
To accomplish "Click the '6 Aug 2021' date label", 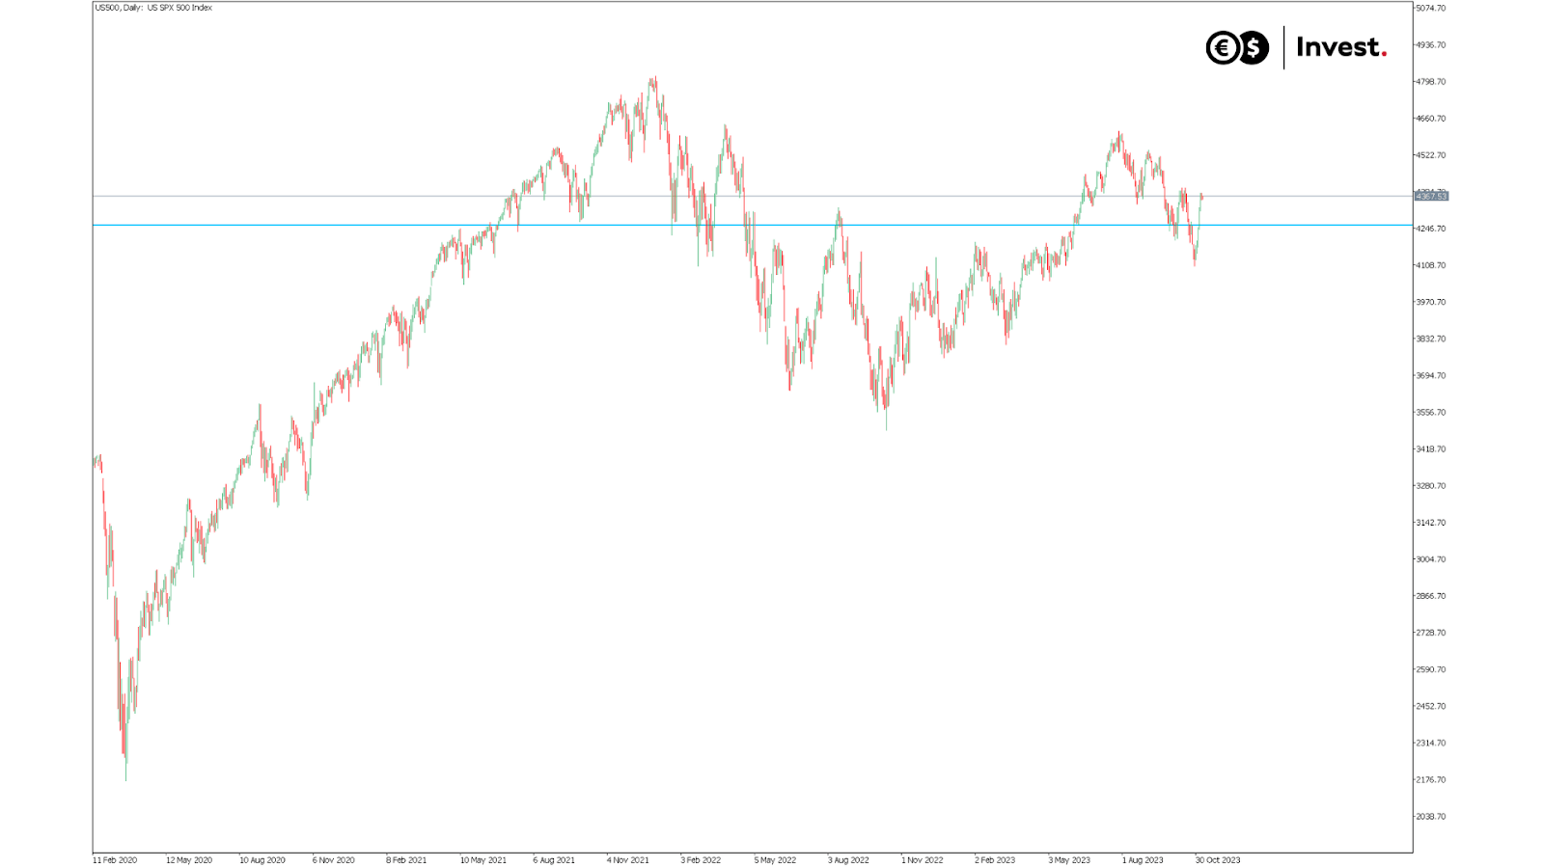I will click(x=554, y=859).
